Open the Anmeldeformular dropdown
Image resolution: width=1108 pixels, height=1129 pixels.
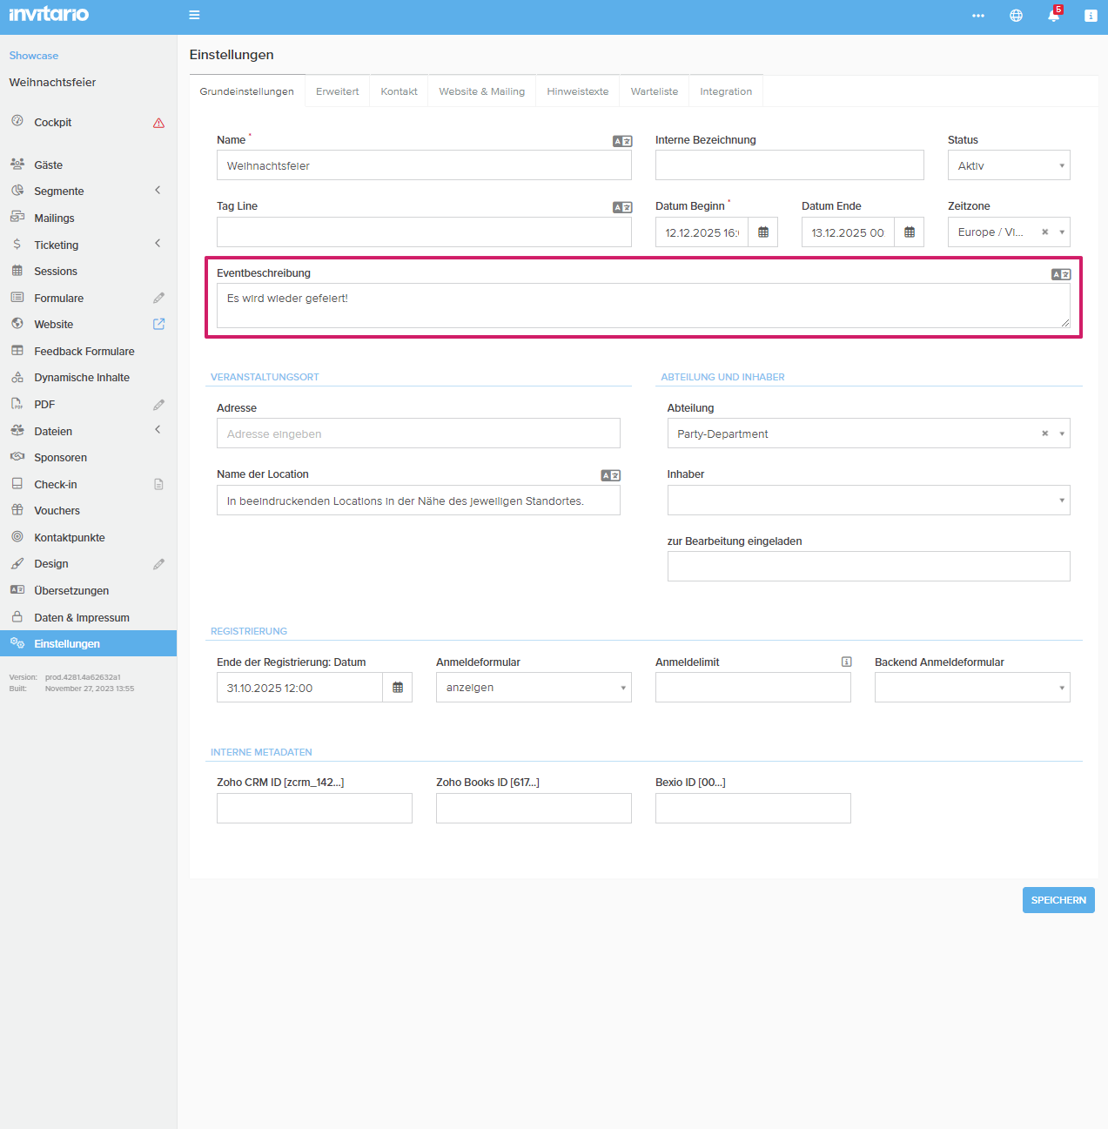533,688
